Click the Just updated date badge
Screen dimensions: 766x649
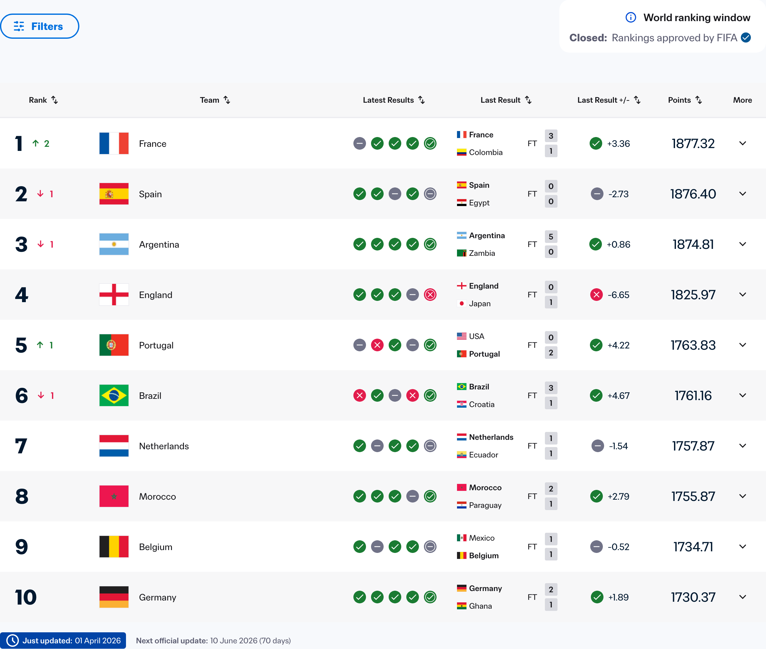click(63, 640)
